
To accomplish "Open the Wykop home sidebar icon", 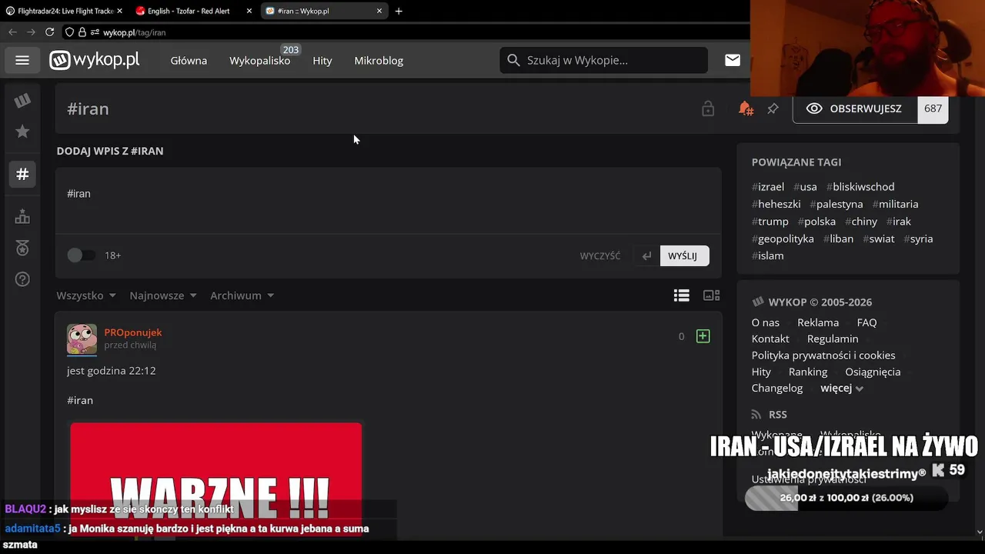I will (x=22, y=101).
